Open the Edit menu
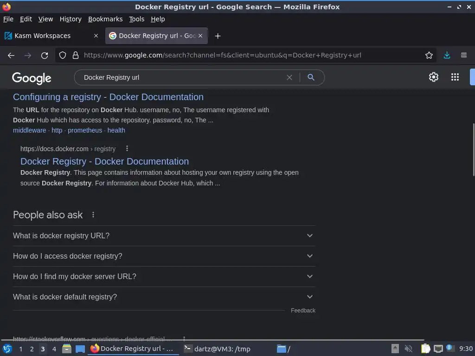The image size is (475, 356). [26, 19]
